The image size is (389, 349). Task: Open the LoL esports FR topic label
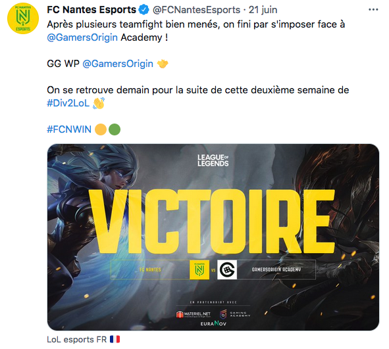83,339
